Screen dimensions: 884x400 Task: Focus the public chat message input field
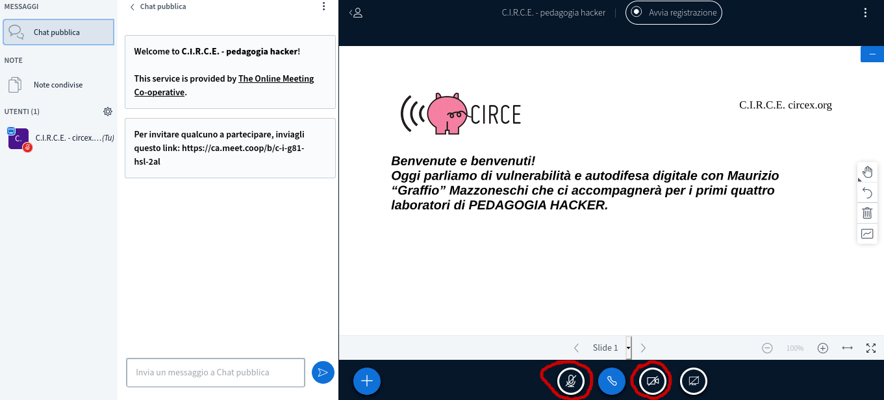(x=216, y=372)
